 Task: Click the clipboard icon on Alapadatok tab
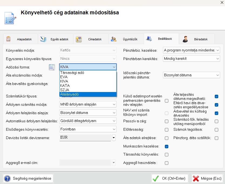coord(8,39)
